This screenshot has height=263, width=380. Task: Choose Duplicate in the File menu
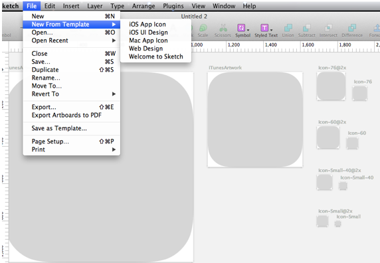click(72, 70)
